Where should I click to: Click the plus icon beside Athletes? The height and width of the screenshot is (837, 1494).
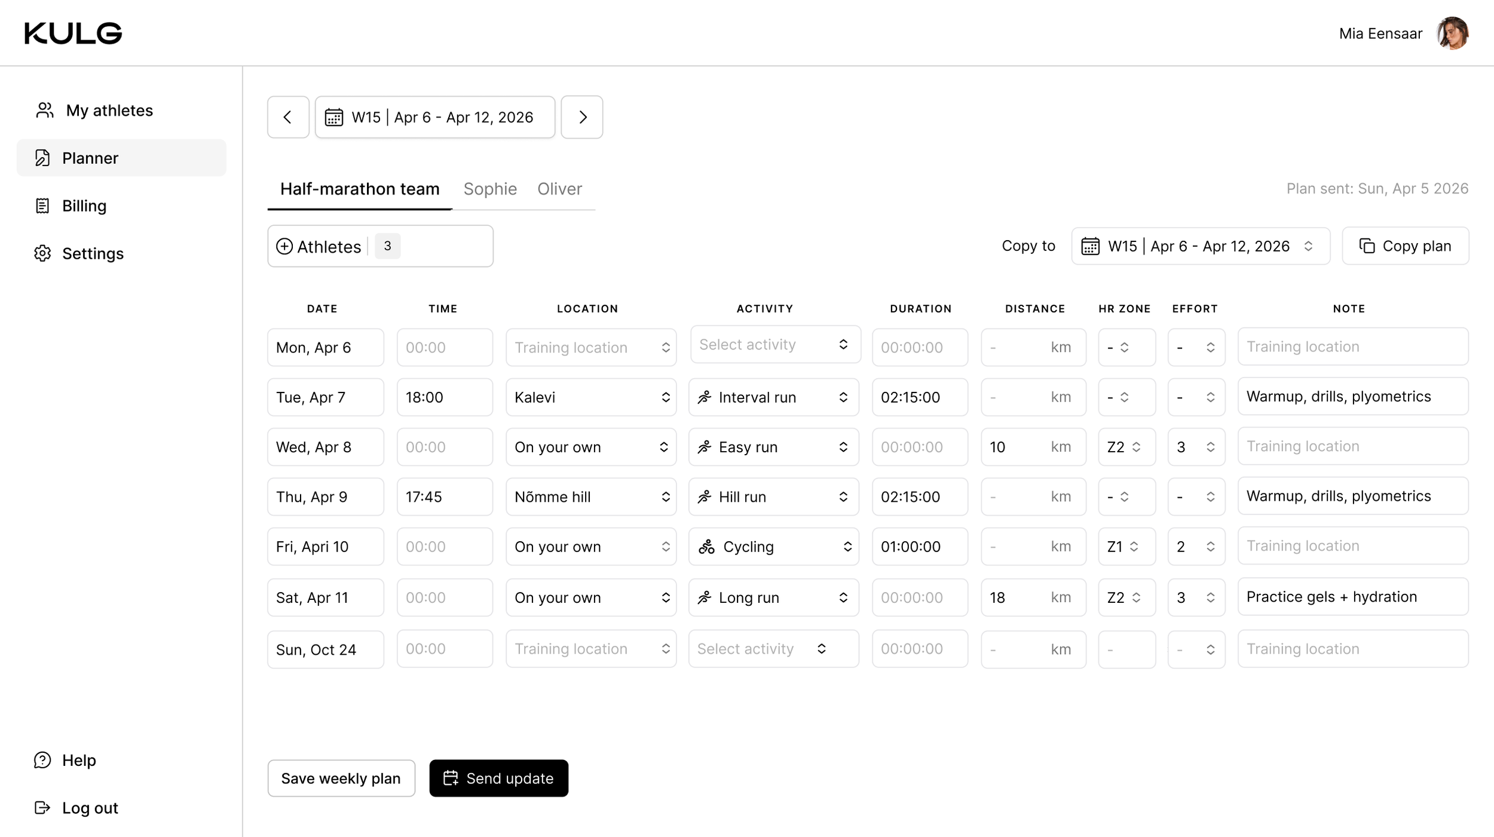tap(284, 246)
